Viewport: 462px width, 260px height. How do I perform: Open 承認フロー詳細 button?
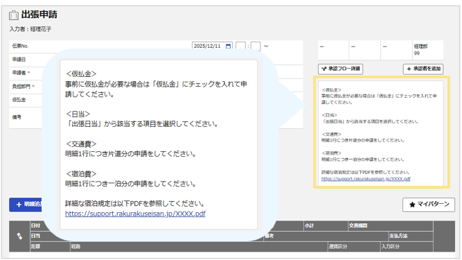pos(340,69)
